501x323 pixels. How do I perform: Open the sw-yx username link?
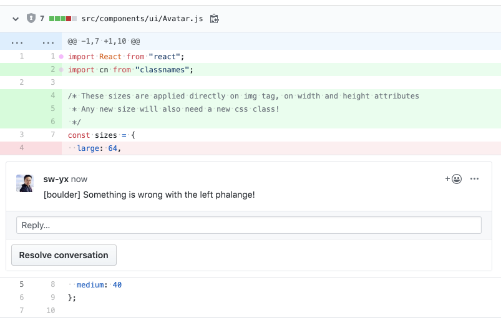(x=56, y=180)
